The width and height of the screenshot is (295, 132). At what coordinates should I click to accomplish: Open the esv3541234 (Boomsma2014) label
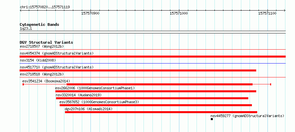pos(46,81)
